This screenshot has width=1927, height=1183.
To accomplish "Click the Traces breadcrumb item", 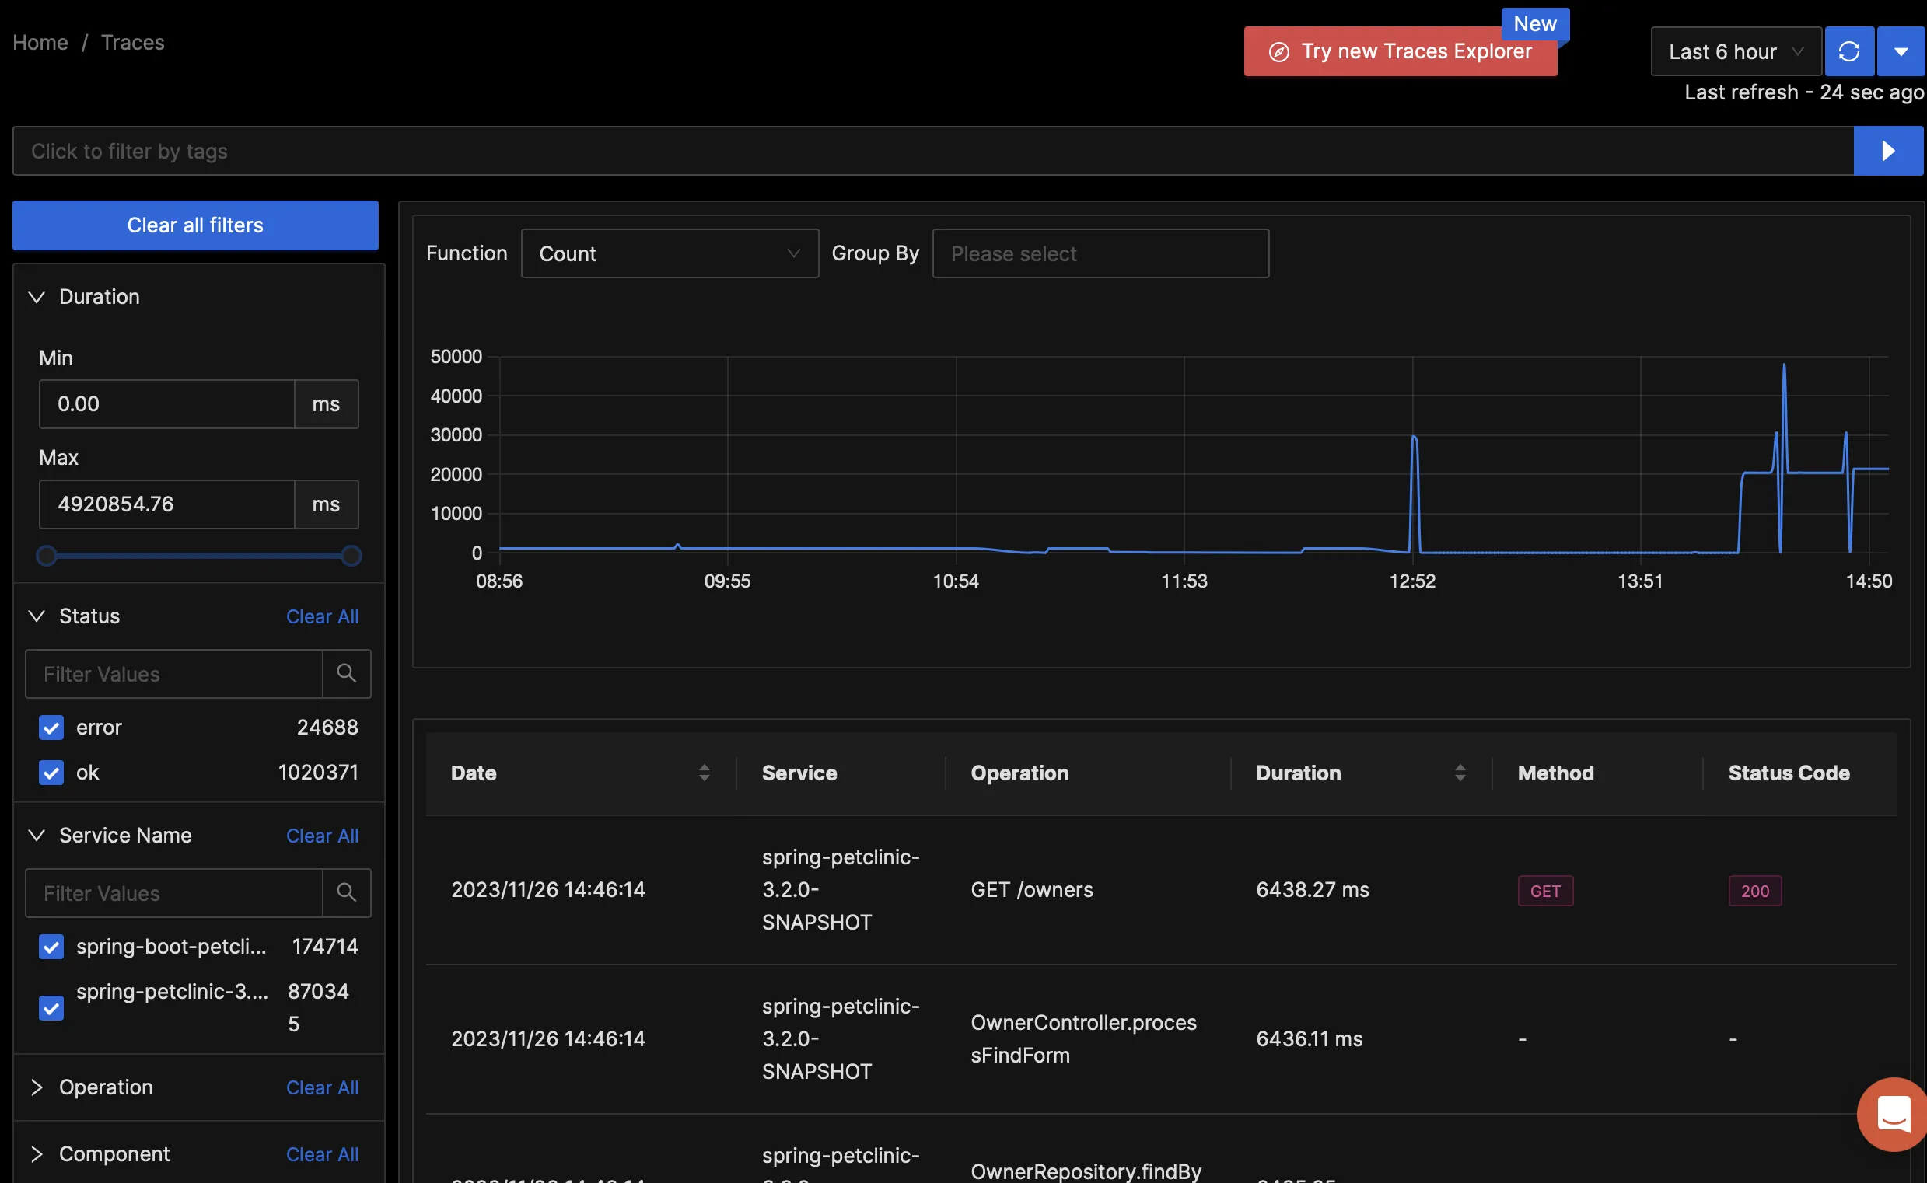I will click(x=133, y=42).
